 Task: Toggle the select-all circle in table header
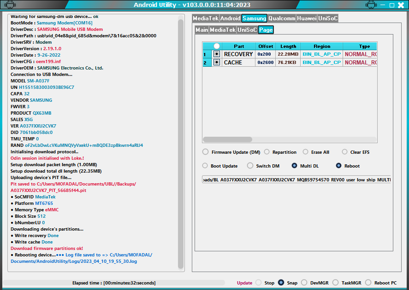tap(217, 46)
